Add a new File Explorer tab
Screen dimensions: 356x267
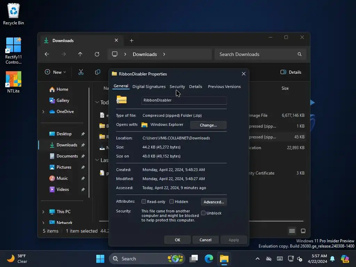(x=131, y=40)
